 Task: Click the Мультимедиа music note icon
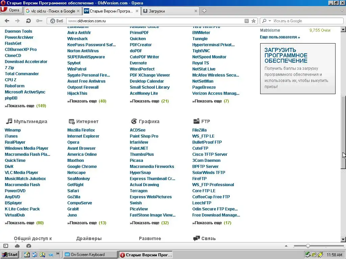9,121
